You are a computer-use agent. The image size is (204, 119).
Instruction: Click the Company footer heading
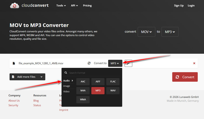tap(15, 95)
